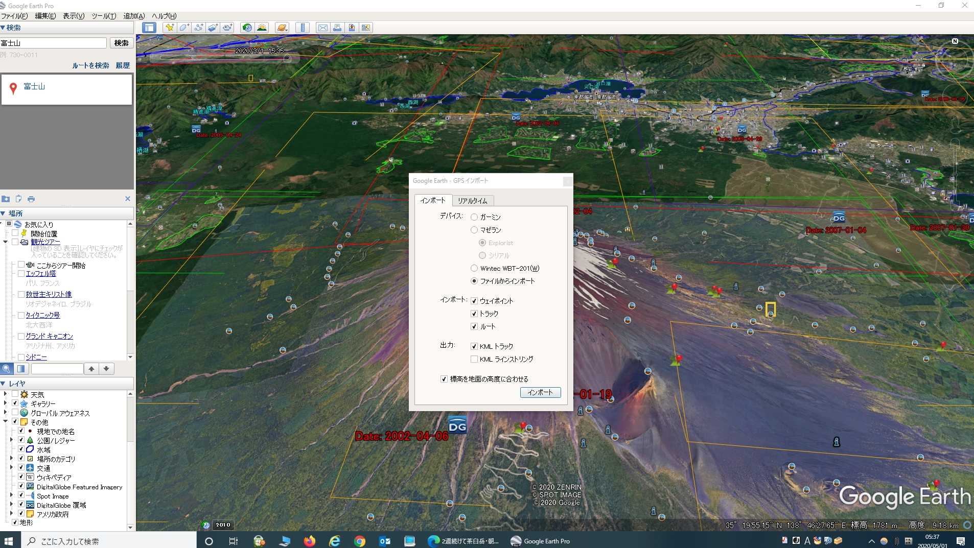This screenshot has width=974, height=548.
Task: Click the email envelope toolbar icon
Action: tap(322, 28)
